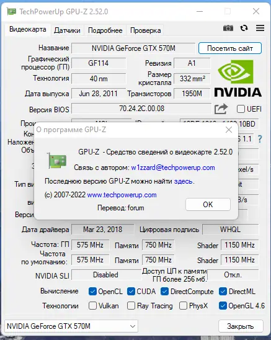Click the 1150 MHz default Shader clock value
The width and height of the screenshot is (271, 340).
[239, 259]
